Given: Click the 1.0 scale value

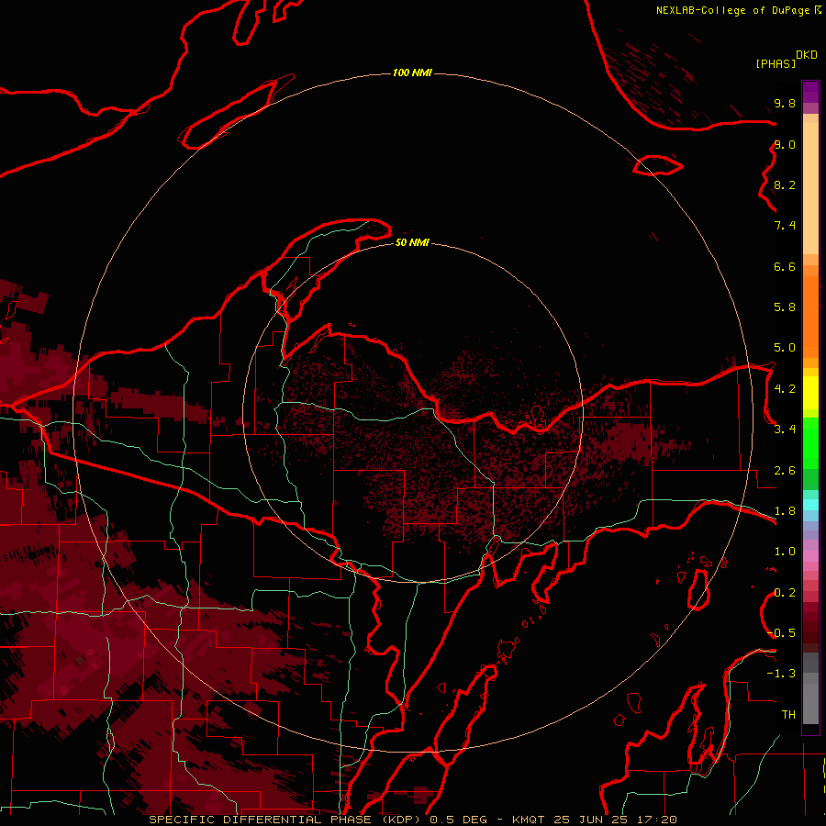Looking at the screenshot, I should tap(785, 552).
